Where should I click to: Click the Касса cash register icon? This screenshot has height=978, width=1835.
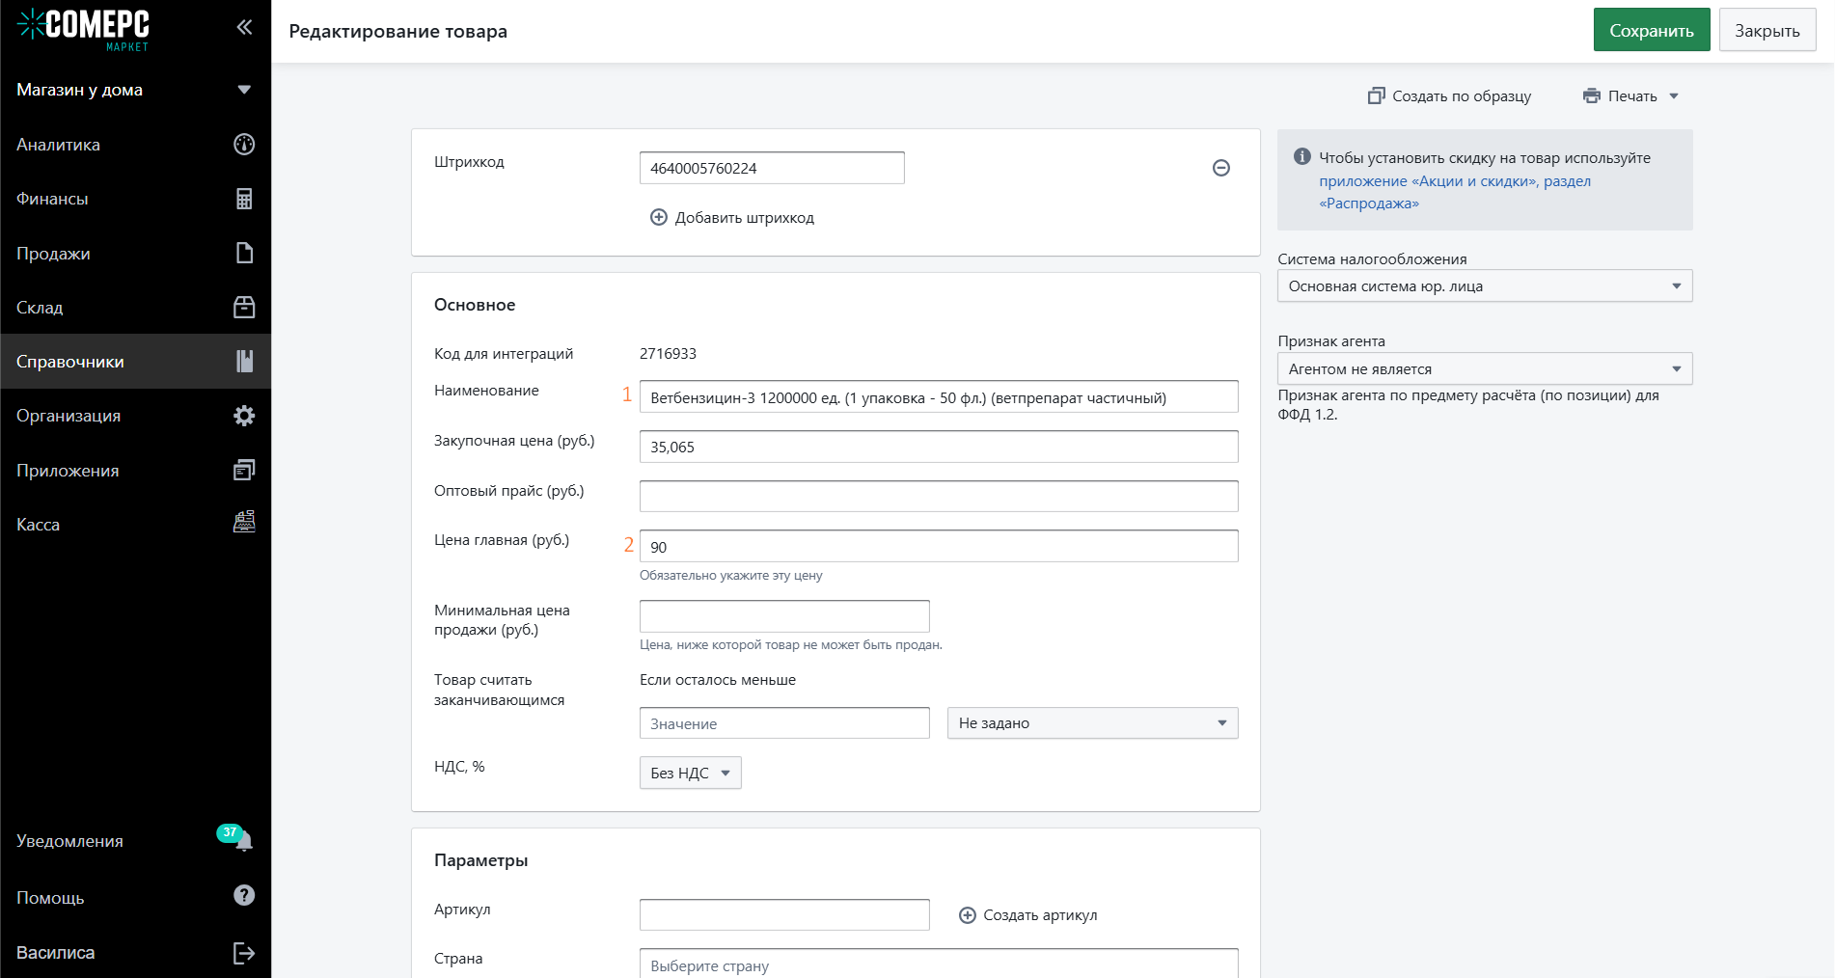click(244, 522)
